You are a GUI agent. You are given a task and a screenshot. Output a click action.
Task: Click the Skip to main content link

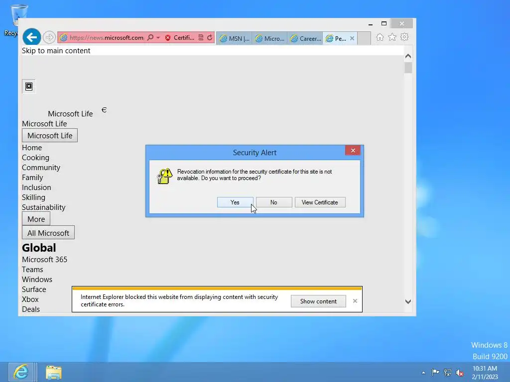(56, 51)
